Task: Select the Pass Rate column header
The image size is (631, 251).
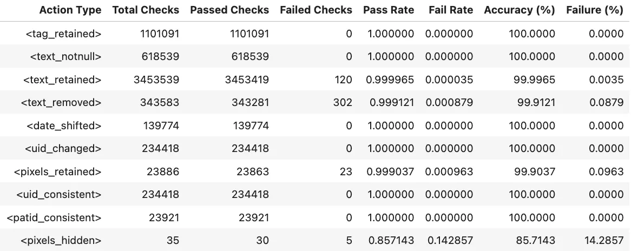Action: (389, 10)
